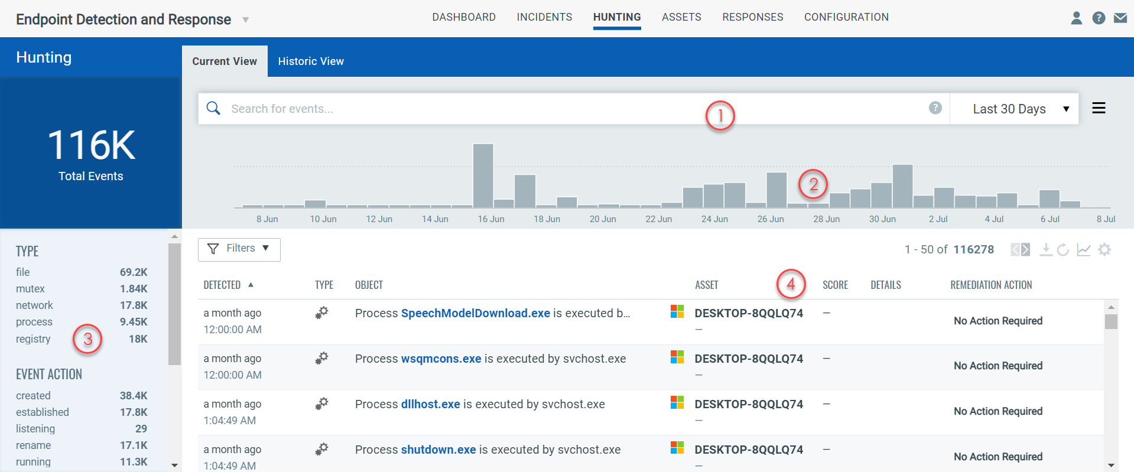Click the REMEDIATION ACTION column header

[x=991, y=285]
